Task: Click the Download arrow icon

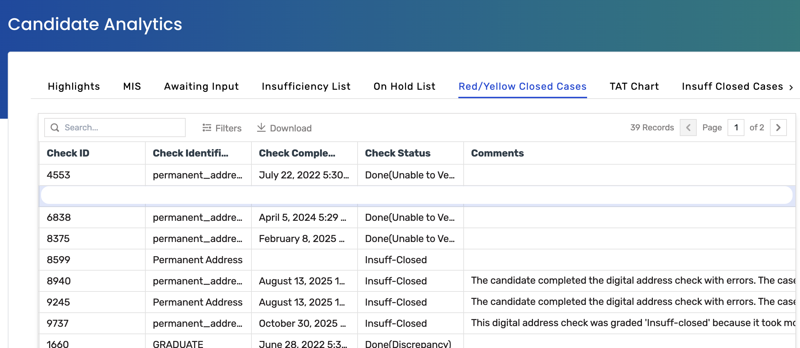Action: click(x=261, y=128)
